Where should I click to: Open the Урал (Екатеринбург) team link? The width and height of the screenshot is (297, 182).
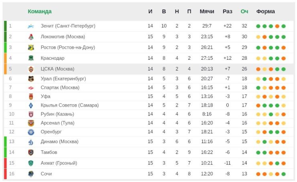(63, 79)
